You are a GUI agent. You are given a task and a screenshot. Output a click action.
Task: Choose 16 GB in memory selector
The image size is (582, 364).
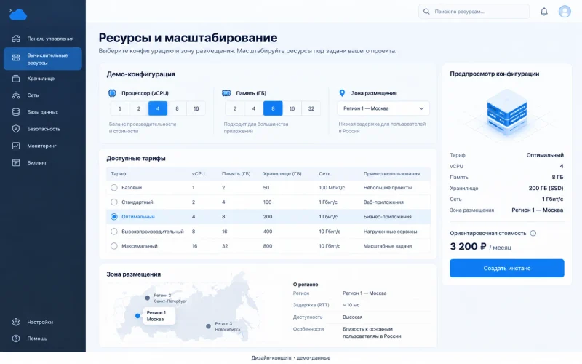292,108
